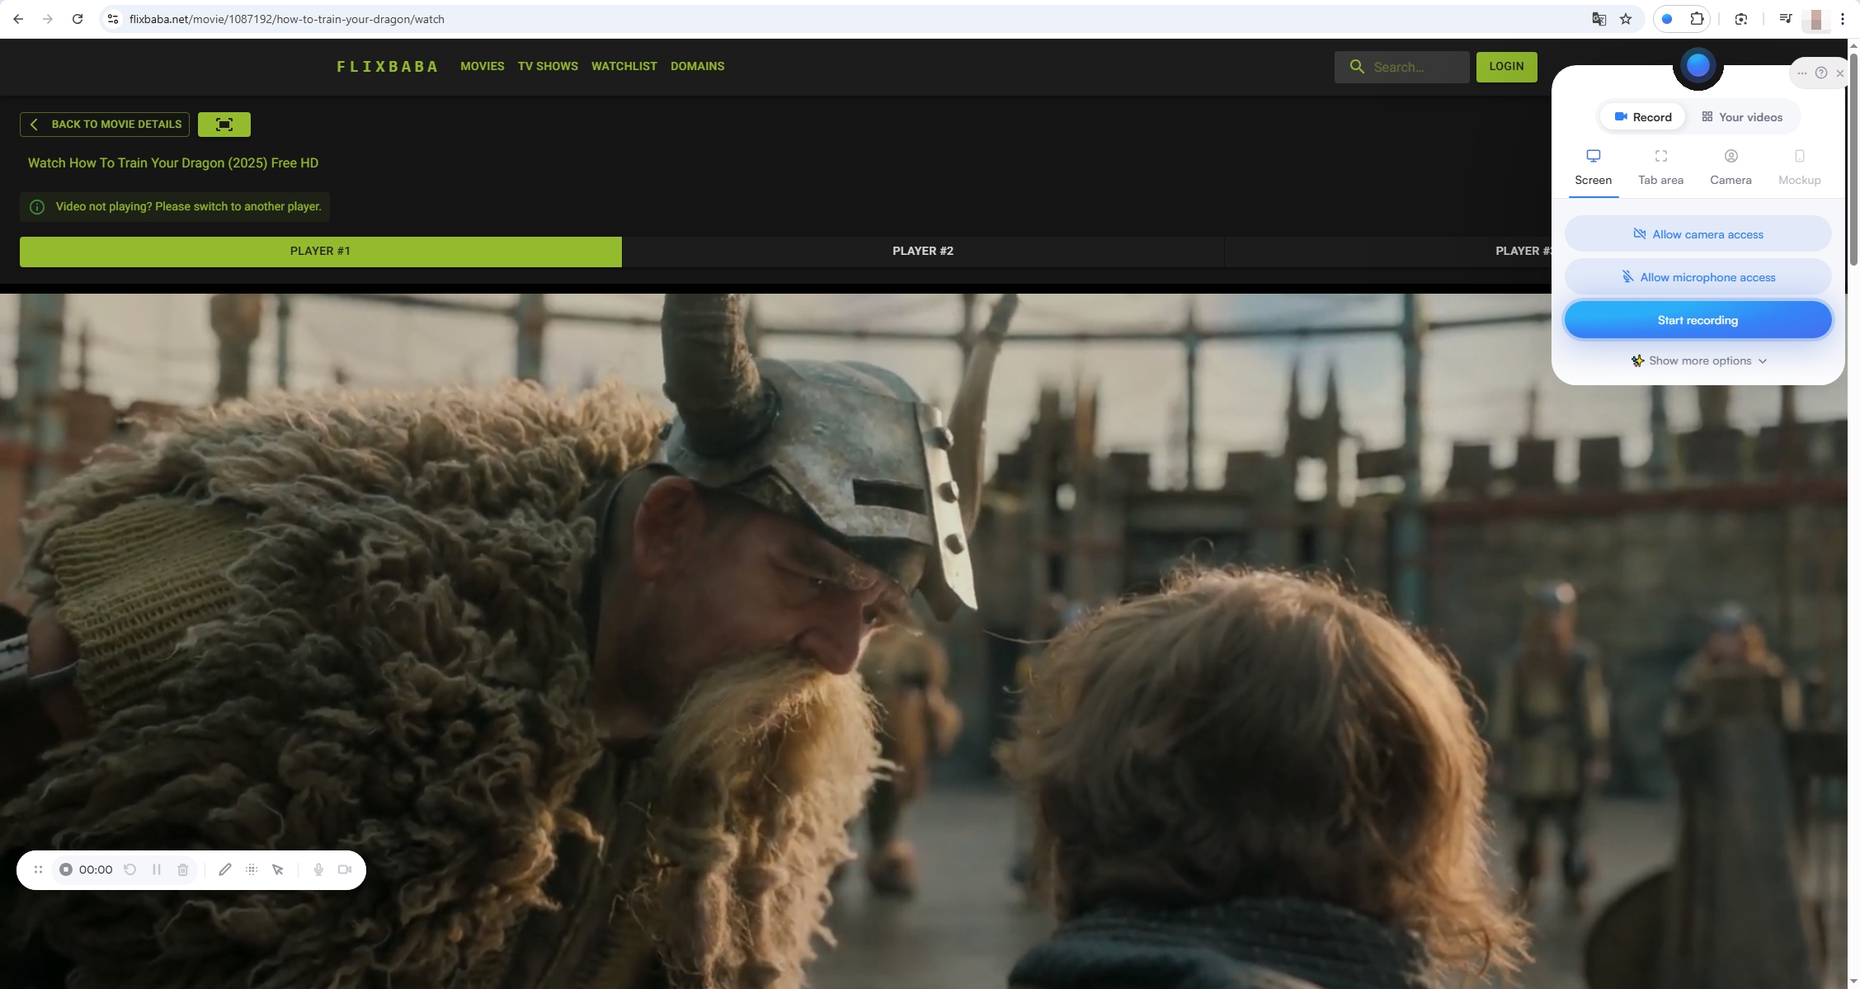Pause the recording from the floating toolbar
This screenshot has width=1860, height=989.
157,869
